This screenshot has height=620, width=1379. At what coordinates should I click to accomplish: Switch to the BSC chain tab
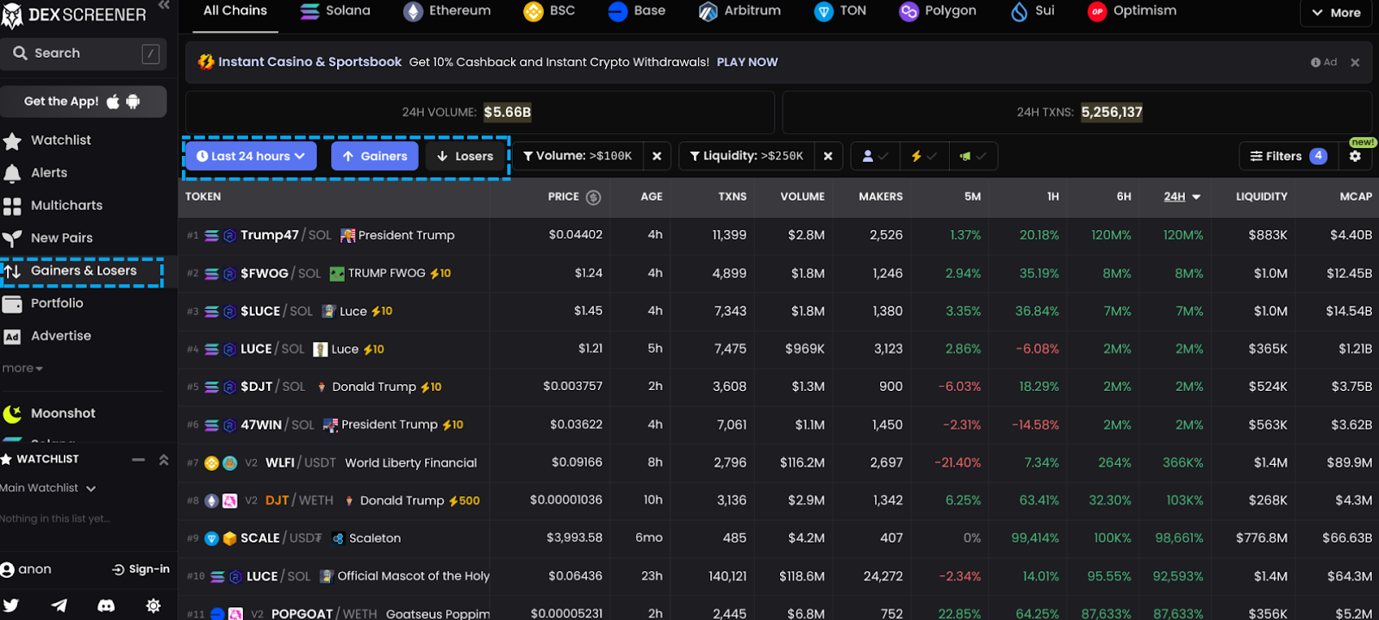tap(549, 11)
